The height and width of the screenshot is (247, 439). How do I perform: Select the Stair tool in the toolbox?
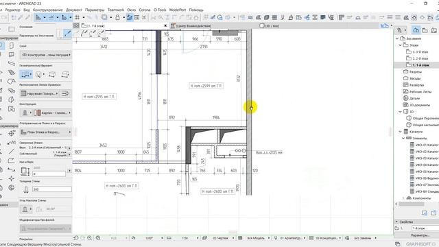(x=12, y=73)
